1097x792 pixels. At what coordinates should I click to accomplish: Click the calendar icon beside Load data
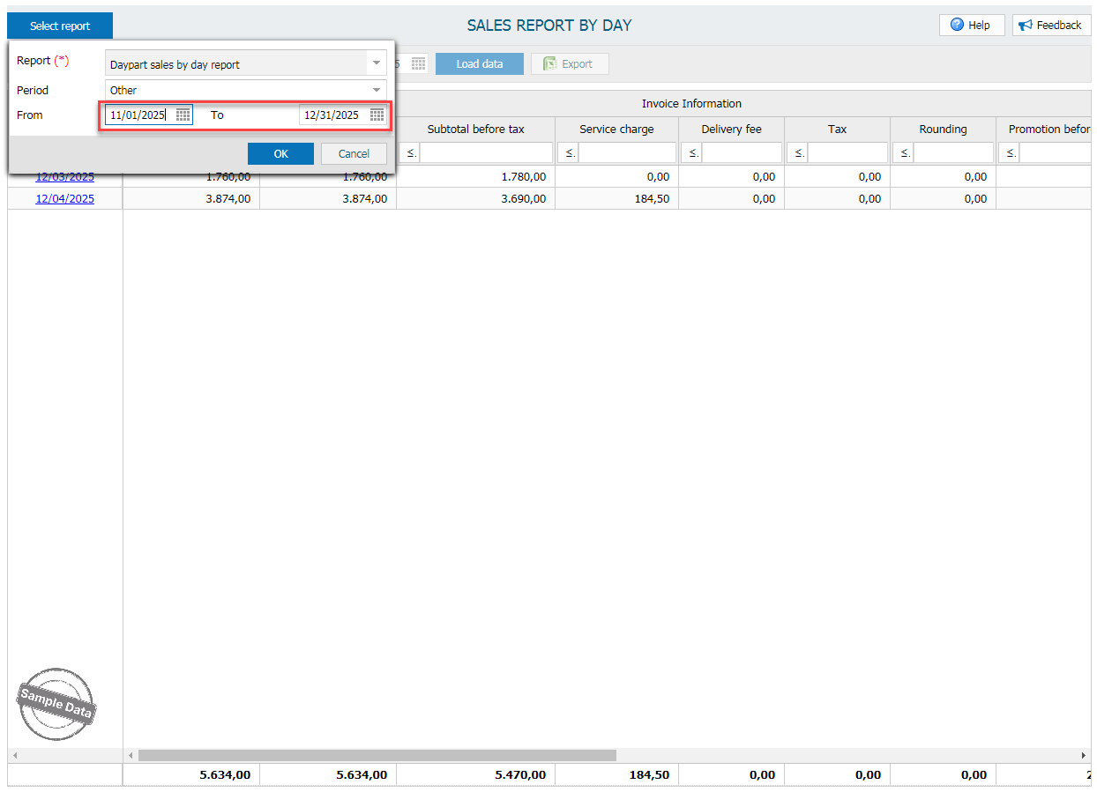pos(419,63)
